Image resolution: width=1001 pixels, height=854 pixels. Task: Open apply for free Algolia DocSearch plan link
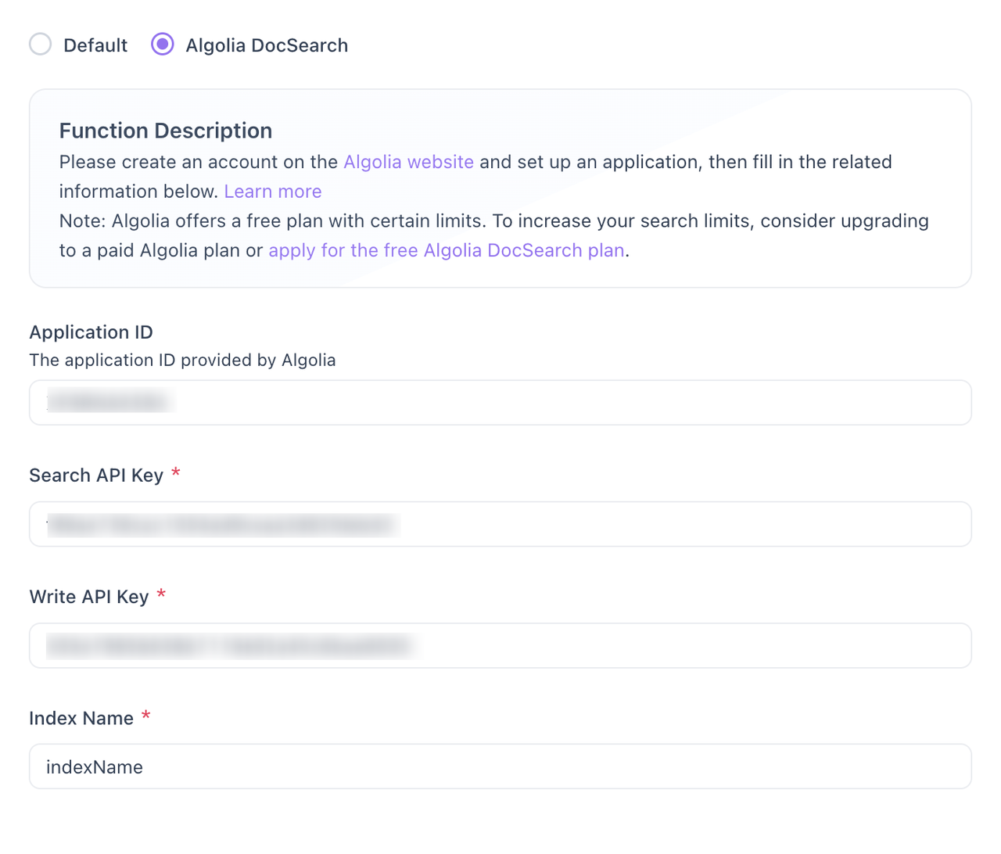pos(447,250)
